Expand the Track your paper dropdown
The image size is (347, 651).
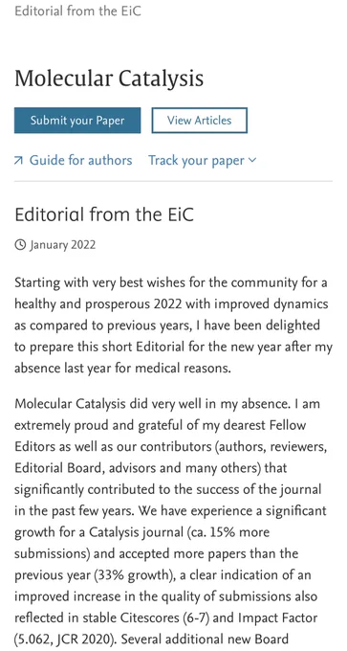(x=203, y=160)
